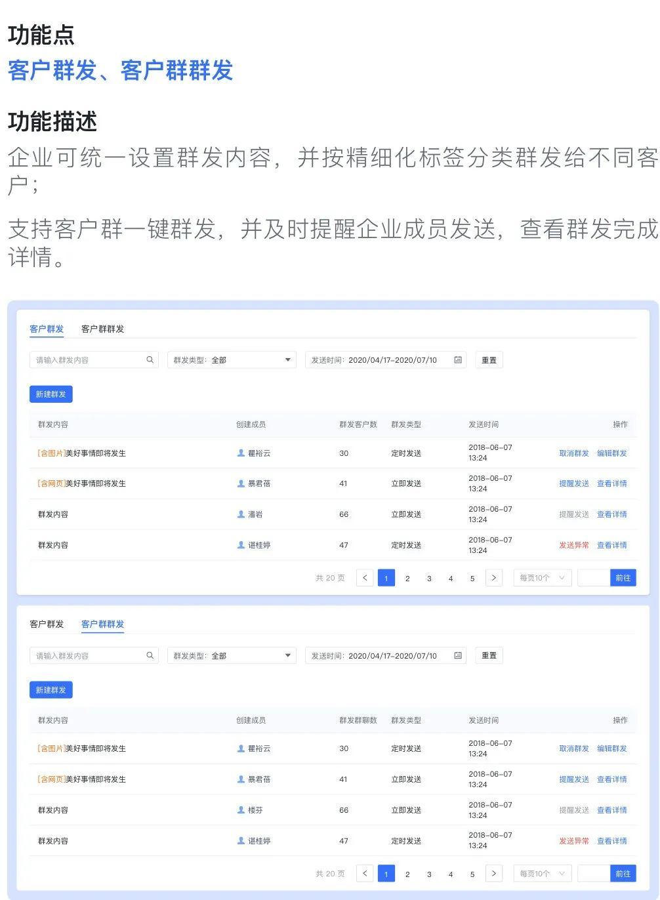Focus the 请输入群发内容 search field in top panel
660x900 pixels.
click(x=89, y=360)
